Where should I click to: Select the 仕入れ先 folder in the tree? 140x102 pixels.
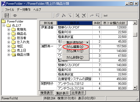(x=23, y=42)
